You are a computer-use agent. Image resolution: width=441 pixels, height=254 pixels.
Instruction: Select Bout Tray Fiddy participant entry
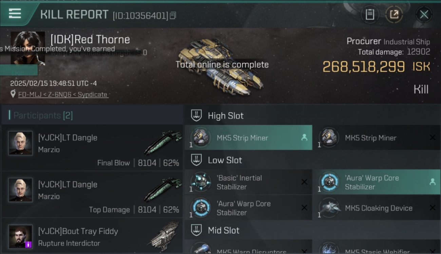tap(92, 236)
